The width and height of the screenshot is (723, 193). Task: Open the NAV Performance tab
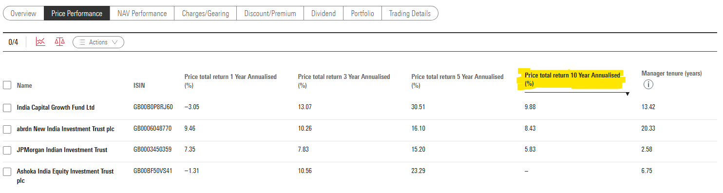(142, 13)
